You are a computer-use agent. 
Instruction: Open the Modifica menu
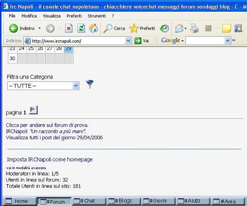[x=29, y=16]
